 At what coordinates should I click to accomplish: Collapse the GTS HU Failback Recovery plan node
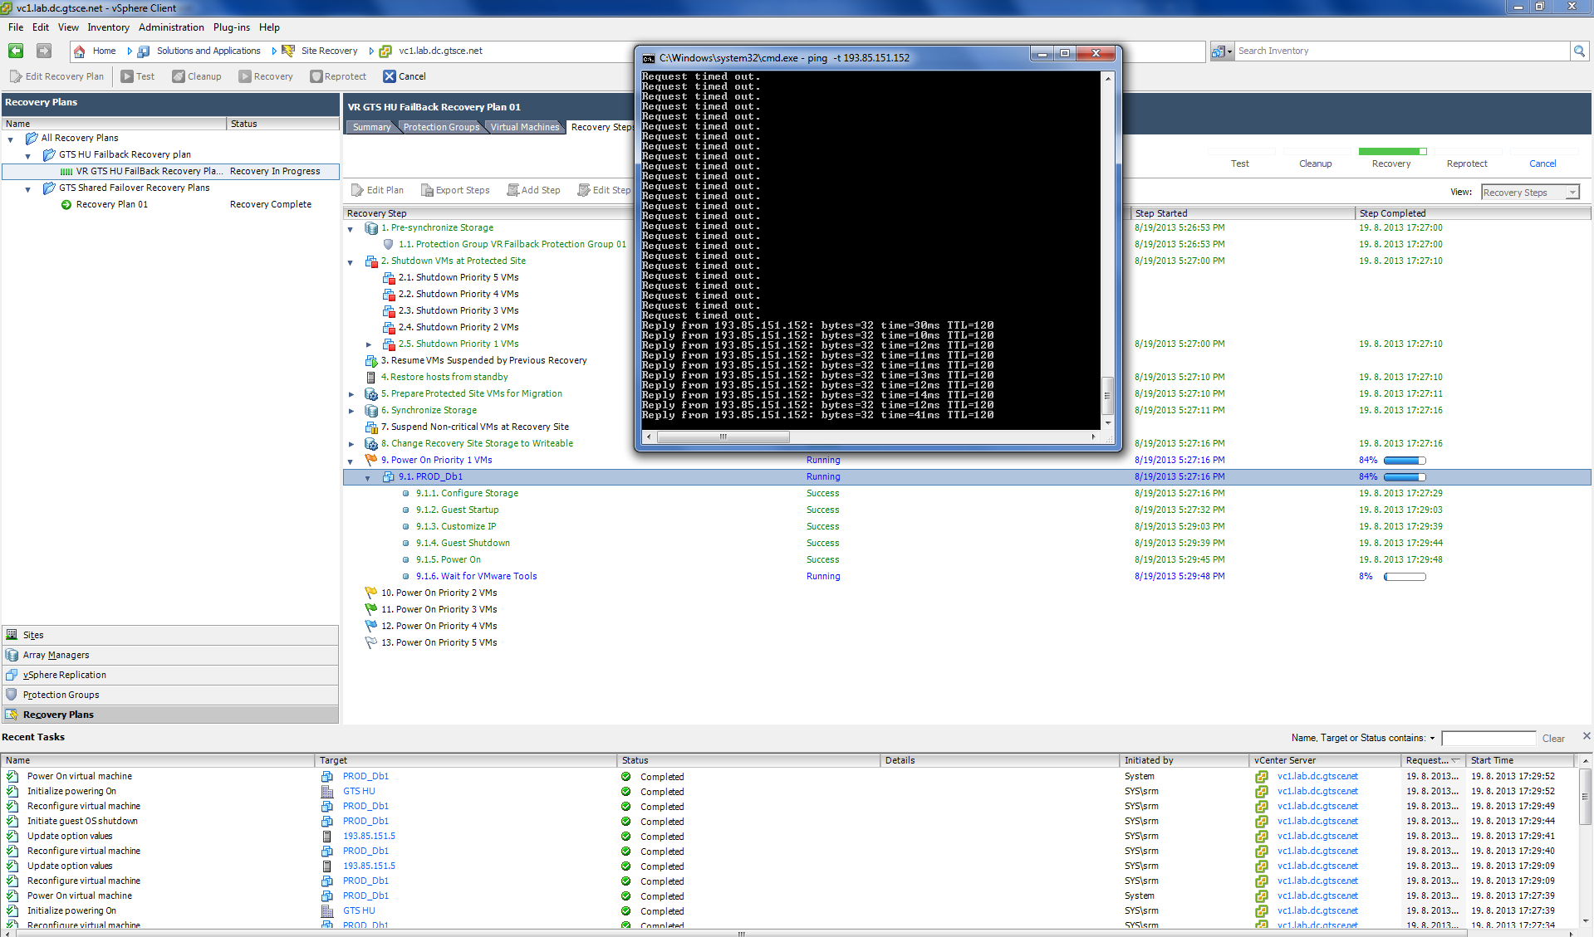tap(28, 156)
